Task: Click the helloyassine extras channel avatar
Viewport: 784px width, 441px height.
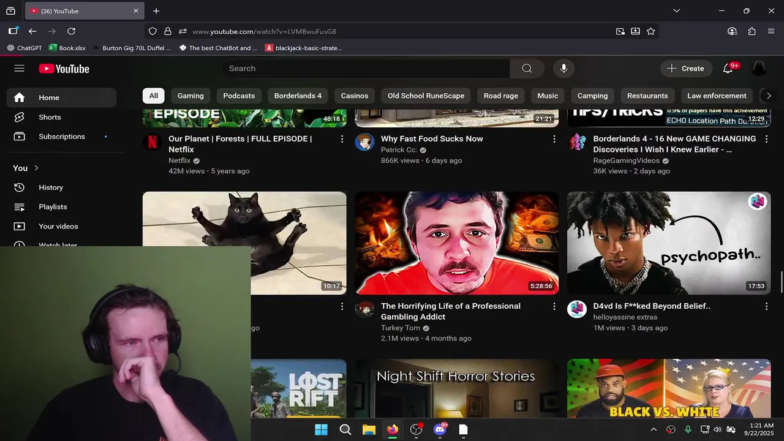Action: [x=577, y=309]
